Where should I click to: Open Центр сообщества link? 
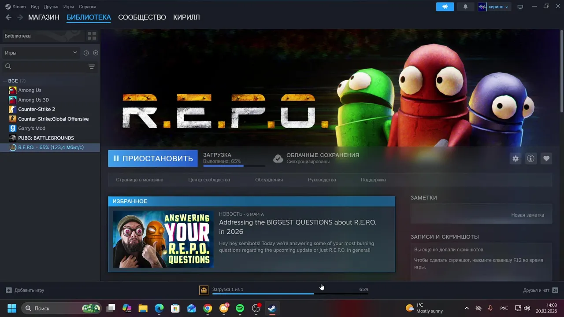[x=209, y=180]
